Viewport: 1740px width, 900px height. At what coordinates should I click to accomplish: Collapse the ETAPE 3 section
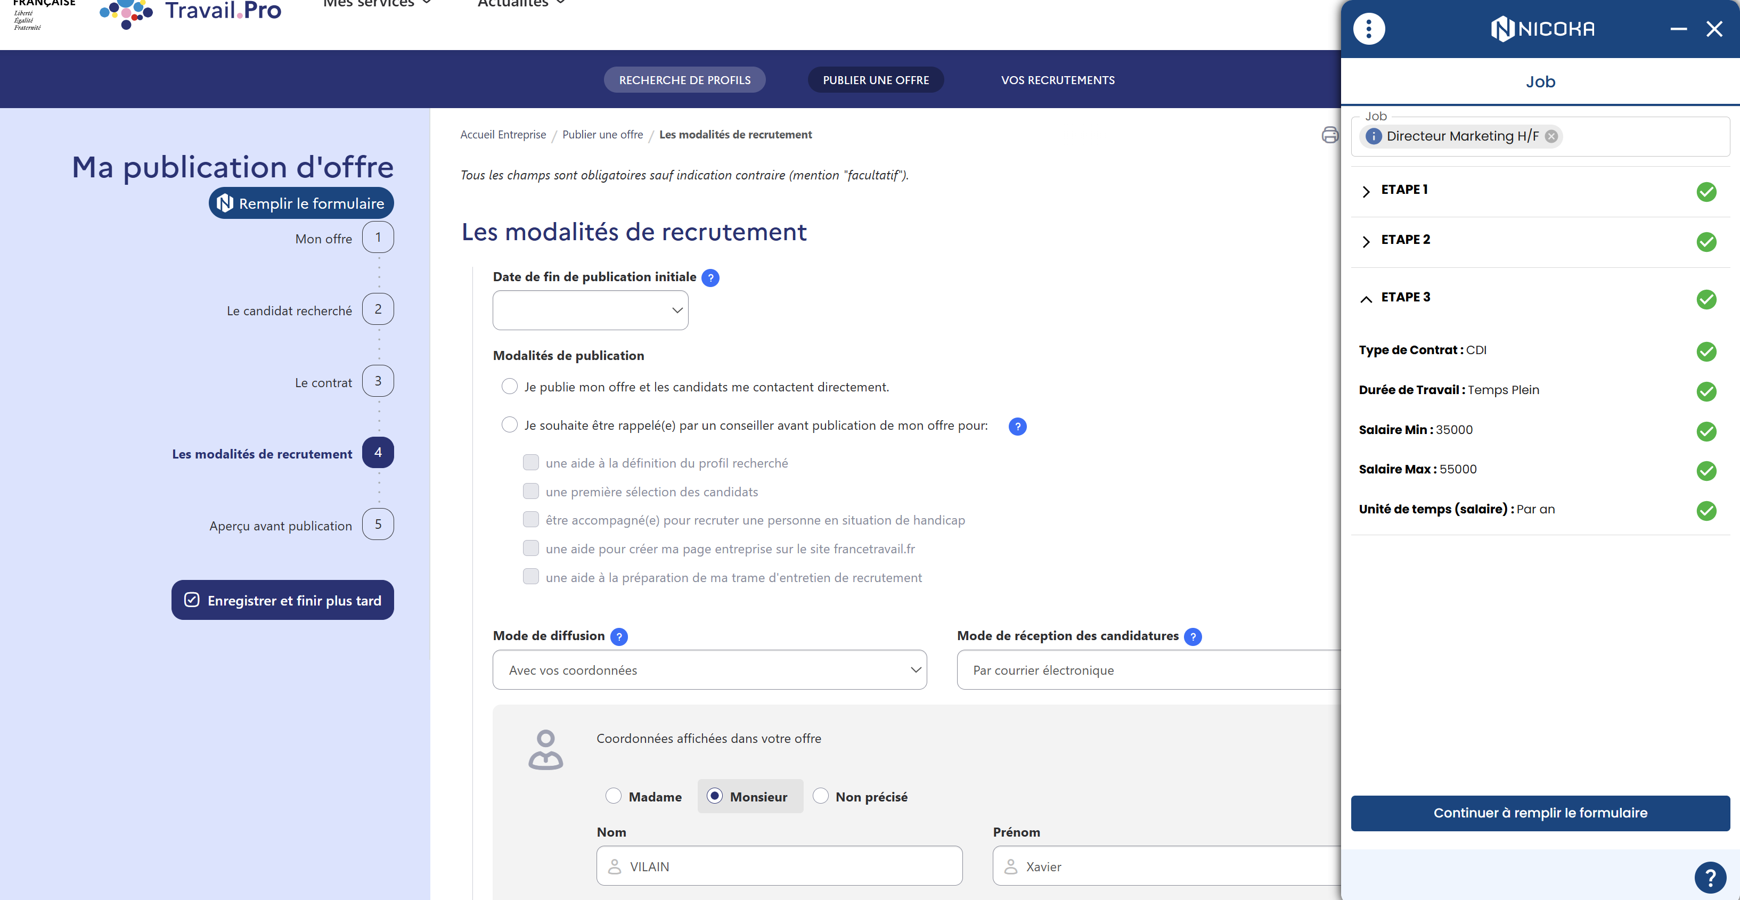point(1366,298)
